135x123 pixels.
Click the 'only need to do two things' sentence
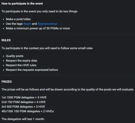tap(39, 11)
